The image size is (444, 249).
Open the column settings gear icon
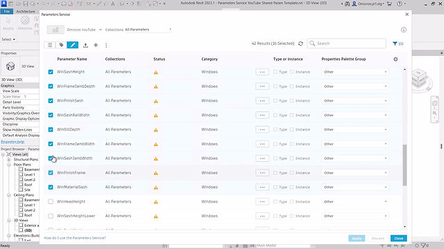click(395, 59)
